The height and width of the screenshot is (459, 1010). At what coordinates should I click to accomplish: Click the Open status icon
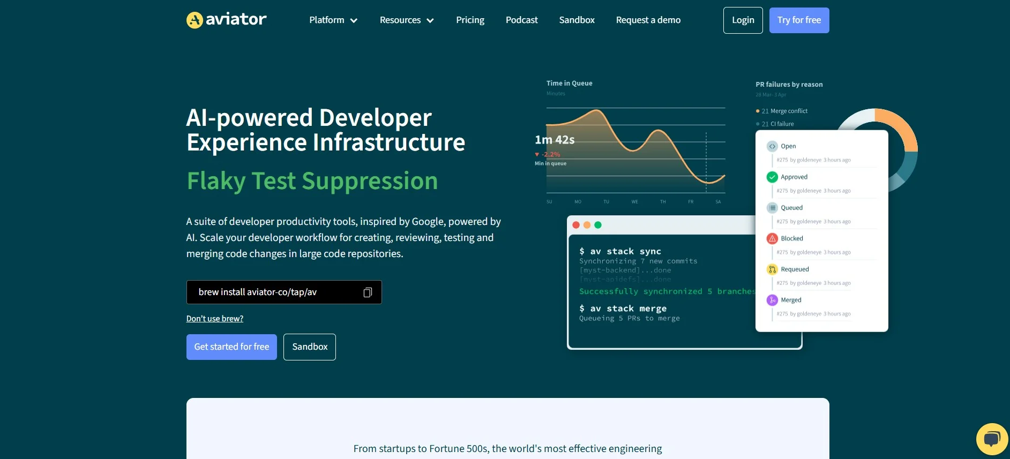772,146
